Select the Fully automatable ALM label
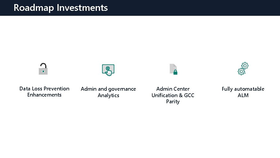Image resolution: width=280 pixels, height=158 pixels. point(243,92)
